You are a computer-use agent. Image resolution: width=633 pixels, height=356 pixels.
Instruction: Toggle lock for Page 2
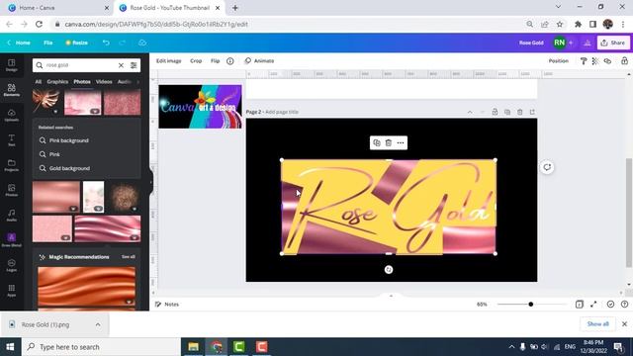point(495,112)
